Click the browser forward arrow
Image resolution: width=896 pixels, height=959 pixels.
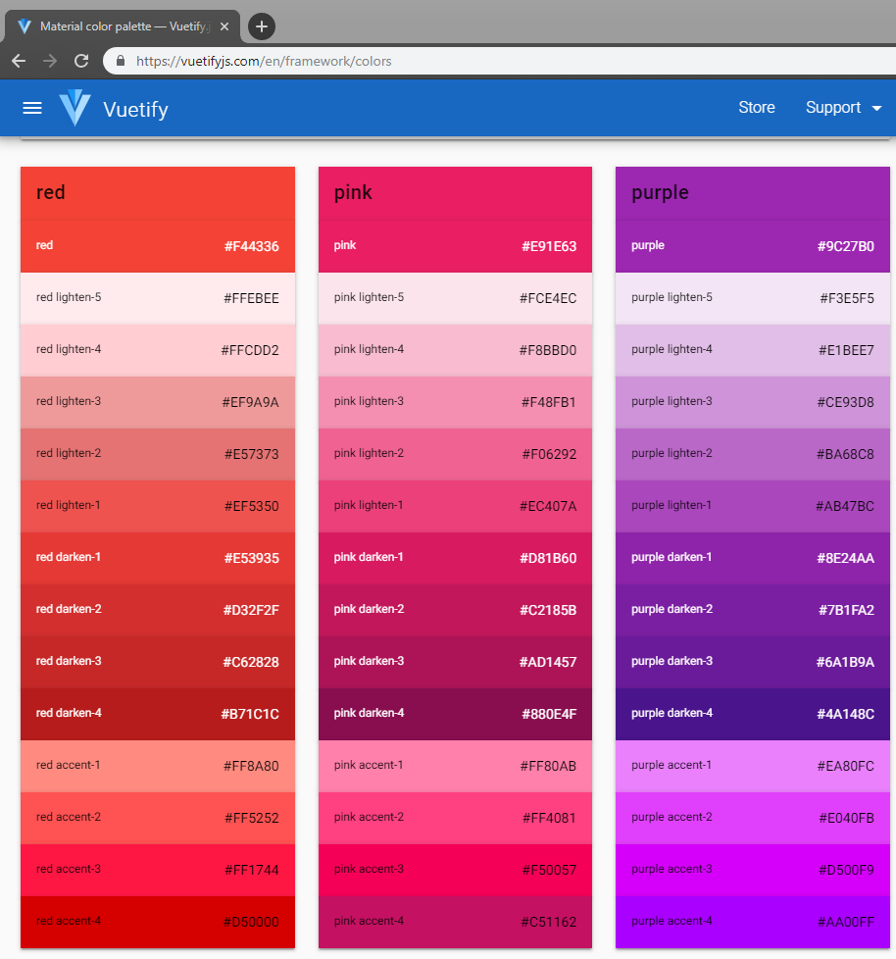pyautogui.click(x=50, y=61)
